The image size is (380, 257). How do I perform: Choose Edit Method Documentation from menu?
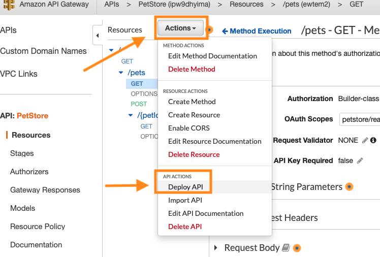tap(212, 56)
